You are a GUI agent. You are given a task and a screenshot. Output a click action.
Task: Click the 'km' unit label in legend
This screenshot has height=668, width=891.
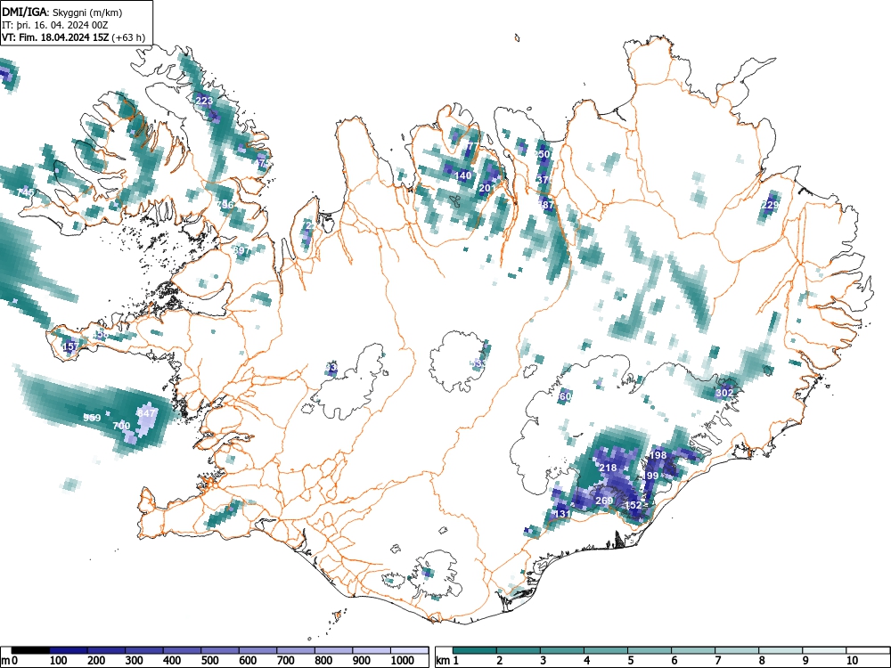[443, 661]
